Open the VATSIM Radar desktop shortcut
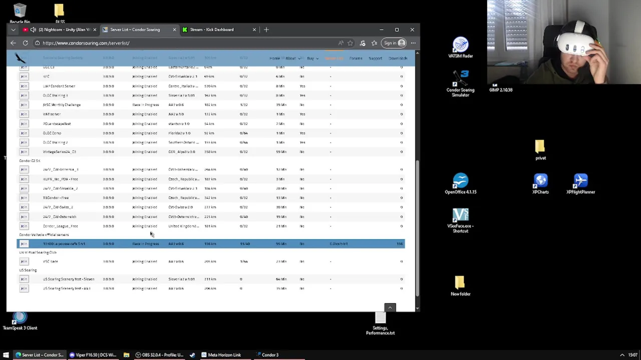The image size is (641, 360). pyautogui.click(x=460, y=47)
